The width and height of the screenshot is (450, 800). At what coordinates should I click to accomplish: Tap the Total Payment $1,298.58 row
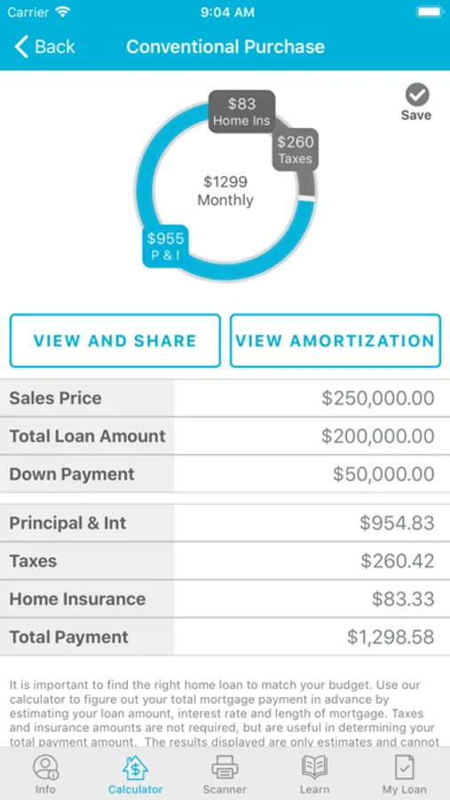coord(225,636)
